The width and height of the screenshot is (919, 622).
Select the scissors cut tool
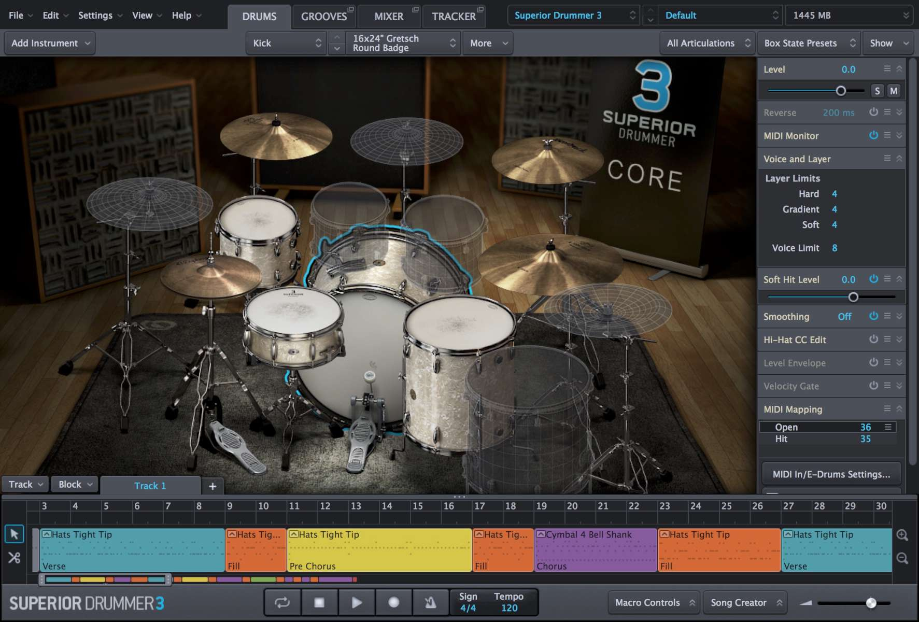tap(14, 558)
